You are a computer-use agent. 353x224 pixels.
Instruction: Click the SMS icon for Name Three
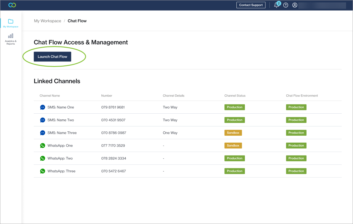click(x=43, y=133)
